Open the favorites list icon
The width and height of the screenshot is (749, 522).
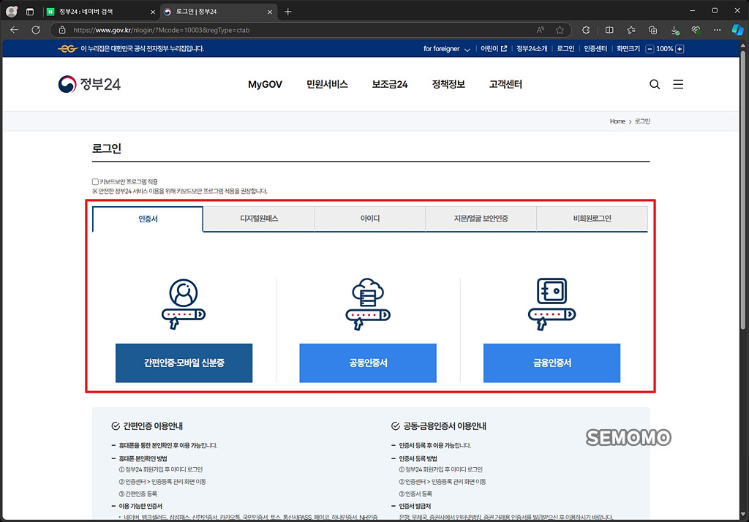point(631,30)
